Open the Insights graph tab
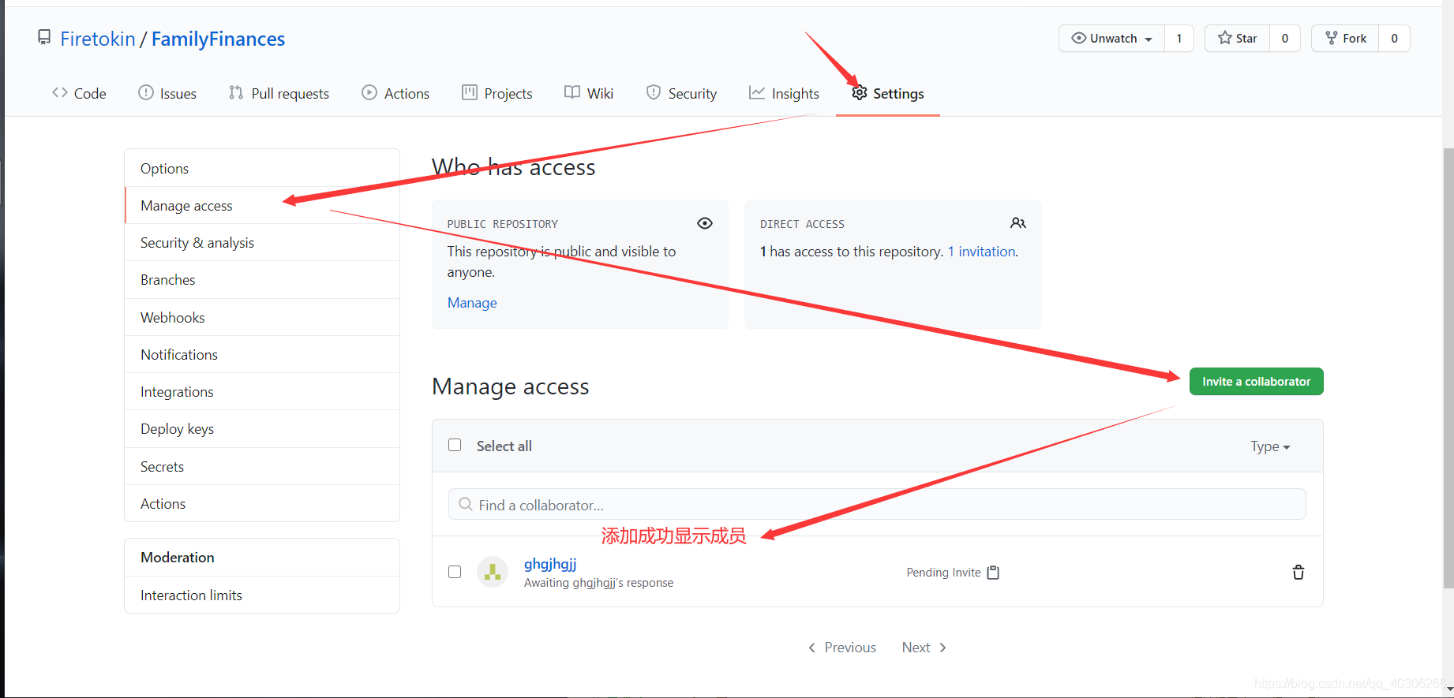Image resolution: width=1454 pixels, height=698 pixels. click(x=784, y=94)
